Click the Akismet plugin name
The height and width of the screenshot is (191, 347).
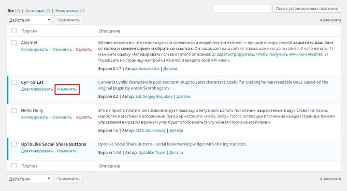(29, 42)
